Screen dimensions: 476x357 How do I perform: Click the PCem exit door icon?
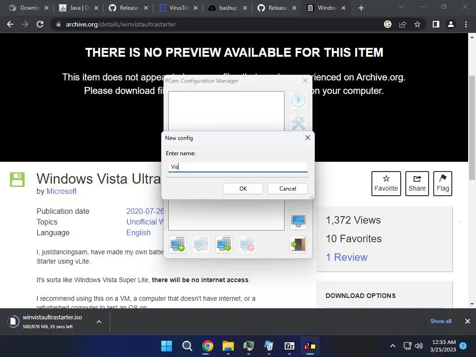pyautogui.click(x=298, y=245)
